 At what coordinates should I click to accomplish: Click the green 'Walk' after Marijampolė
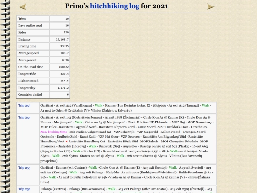(79, 122)
